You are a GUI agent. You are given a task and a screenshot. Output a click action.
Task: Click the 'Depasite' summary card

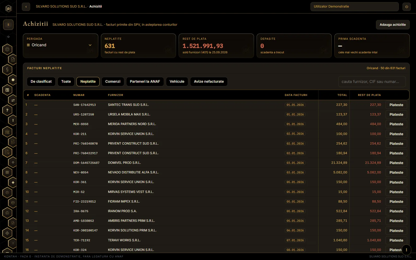[x=294, y=46]
